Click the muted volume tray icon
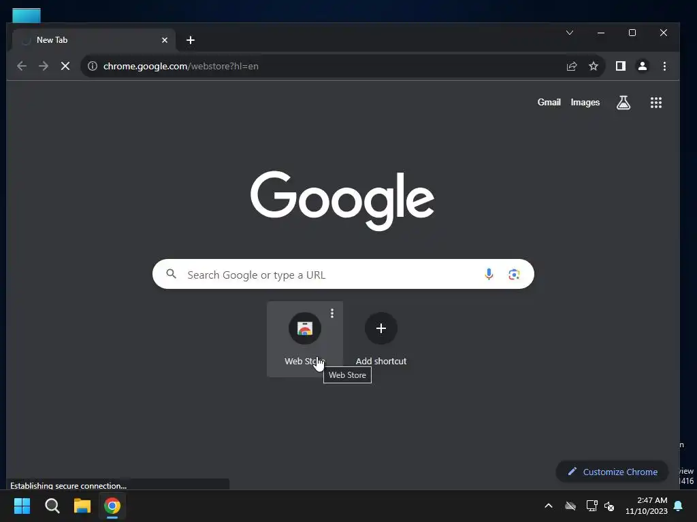Image resolution: width=697 pixels, height=522 pixels. 609,506
